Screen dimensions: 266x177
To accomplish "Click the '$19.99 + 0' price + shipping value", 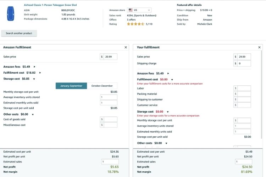I will pyautogui.click(x=206, y=10).
